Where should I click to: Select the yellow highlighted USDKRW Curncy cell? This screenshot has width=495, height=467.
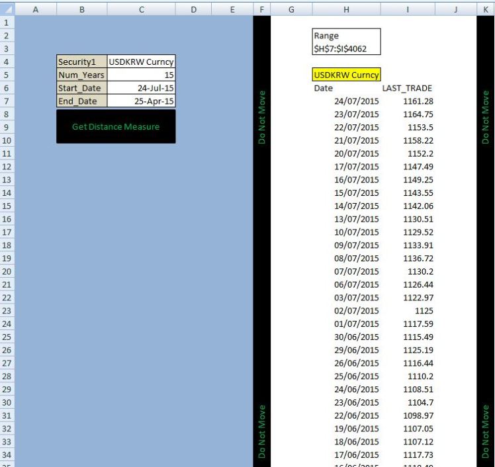pos(346,75)
